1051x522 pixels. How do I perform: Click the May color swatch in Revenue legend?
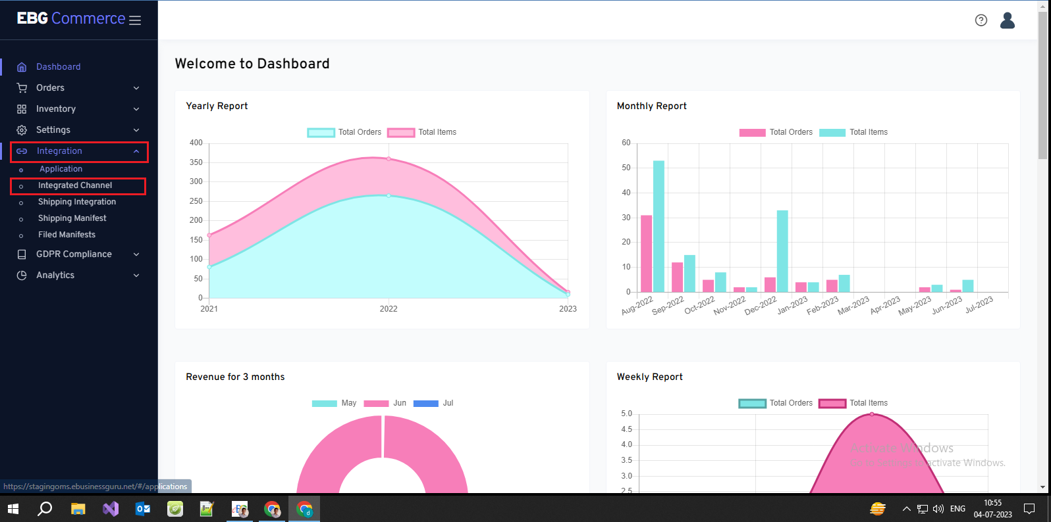pos(324,403)
